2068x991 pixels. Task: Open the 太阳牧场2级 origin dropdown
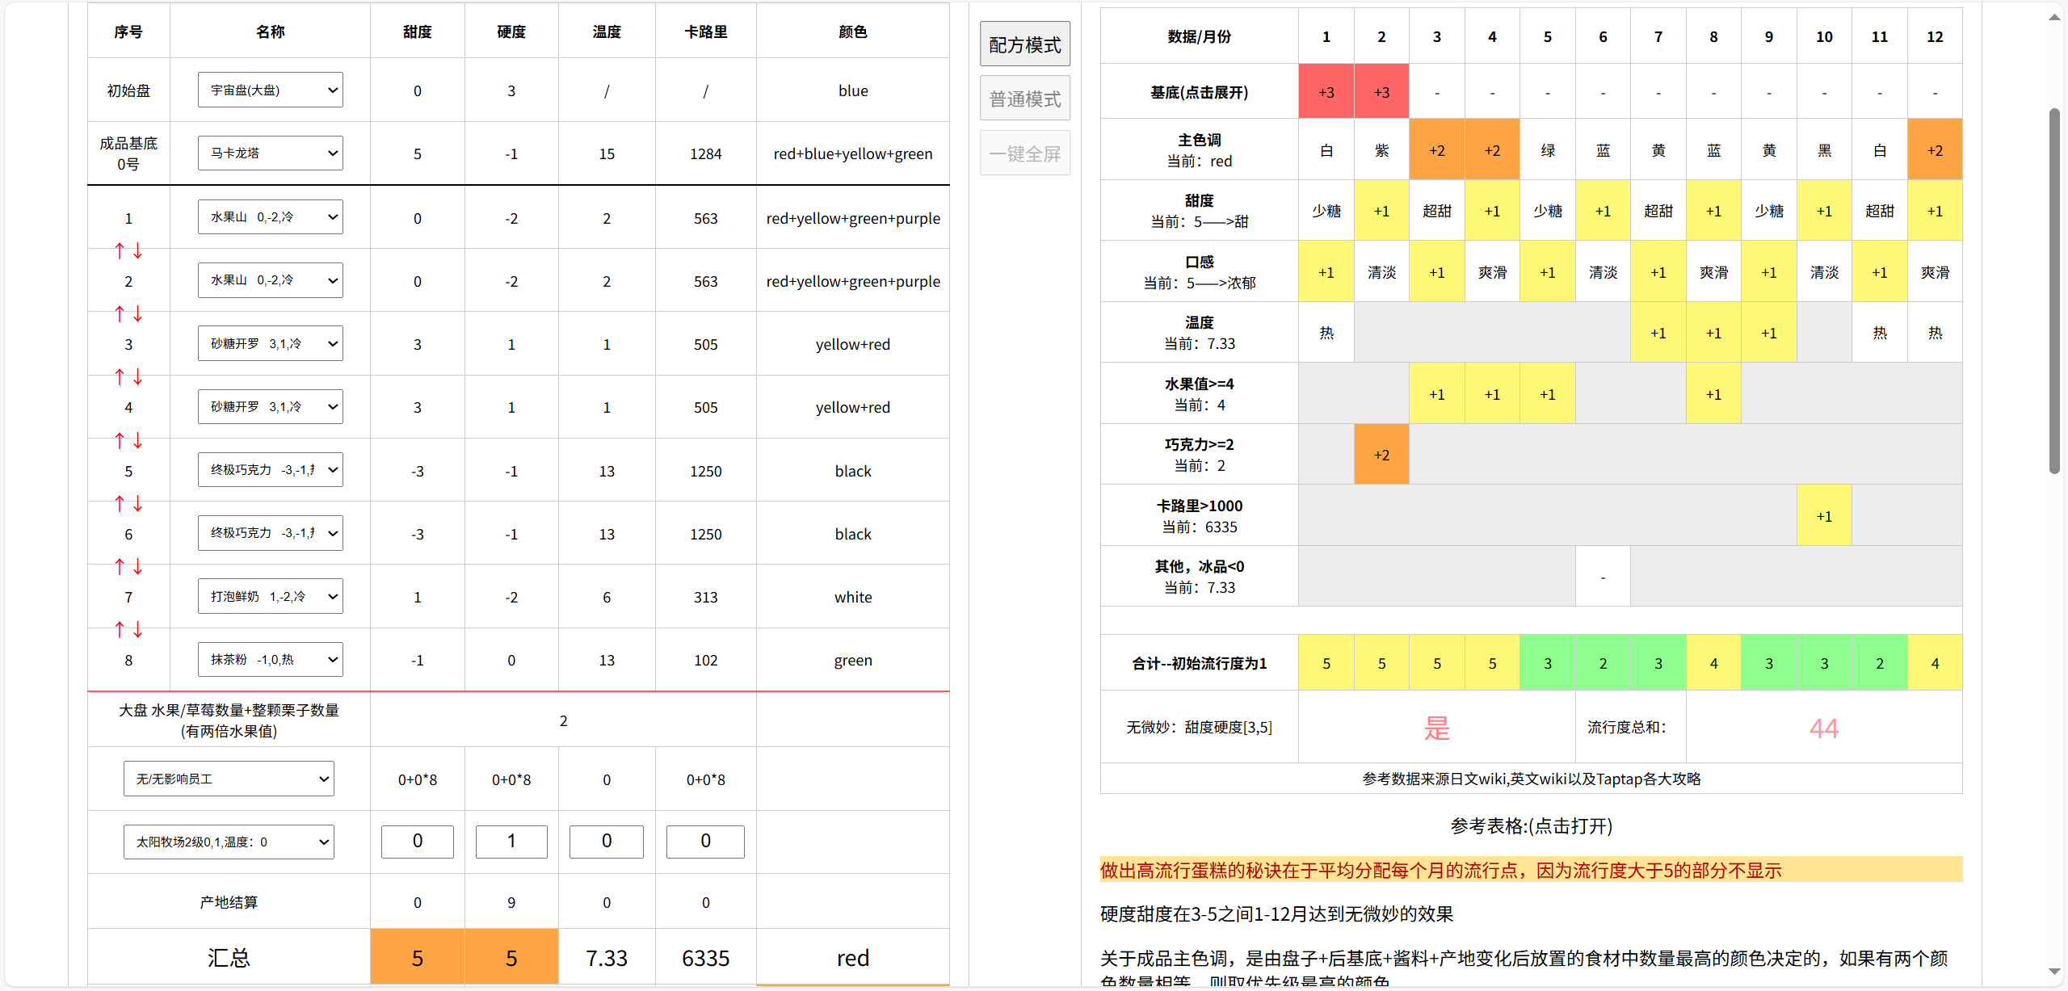pyautogui.click(x=229, y=842)
